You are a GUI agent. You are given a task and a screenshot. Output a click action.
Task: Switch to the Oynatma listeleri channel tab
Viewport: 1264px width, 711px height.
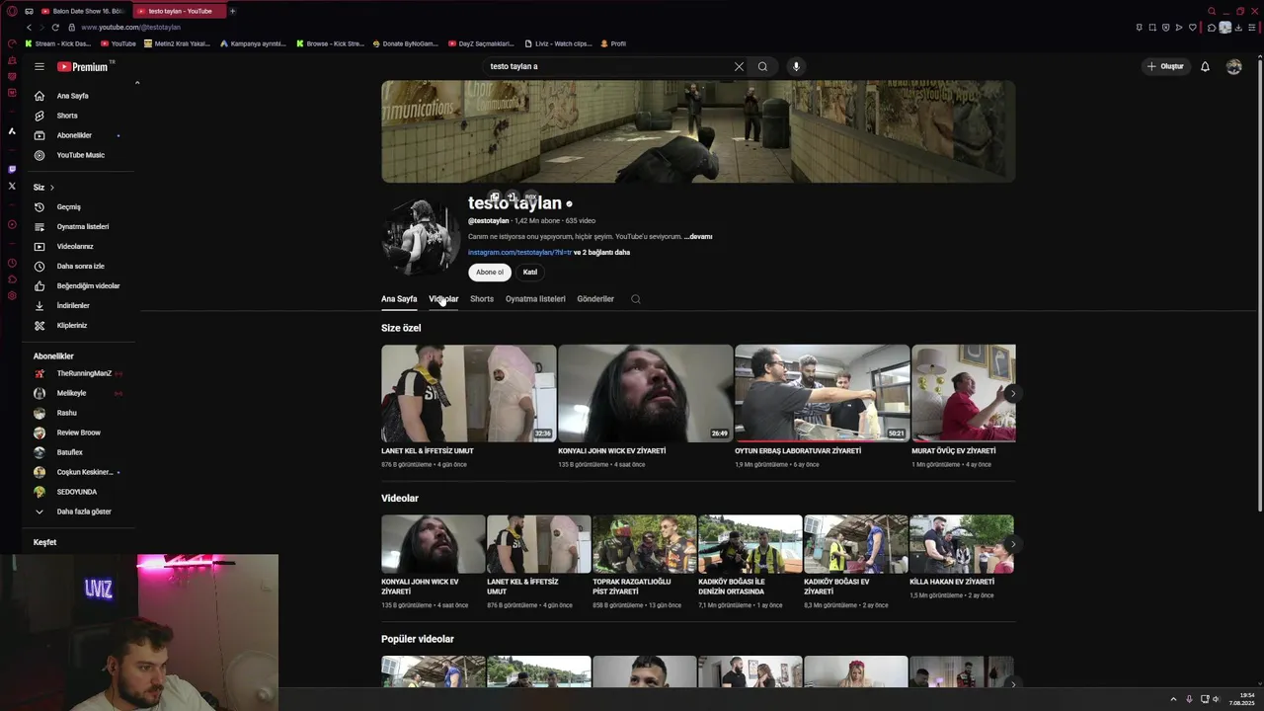pos(535,299)
